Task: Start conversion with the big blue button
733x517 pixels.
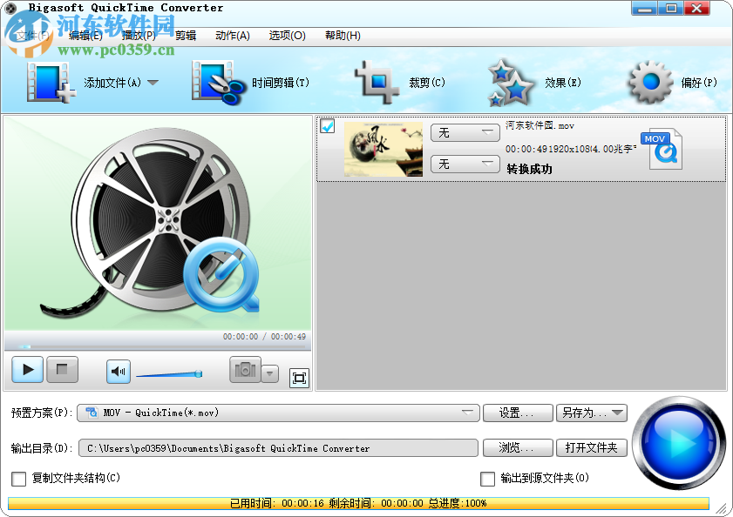Action: tap(679, 445)
